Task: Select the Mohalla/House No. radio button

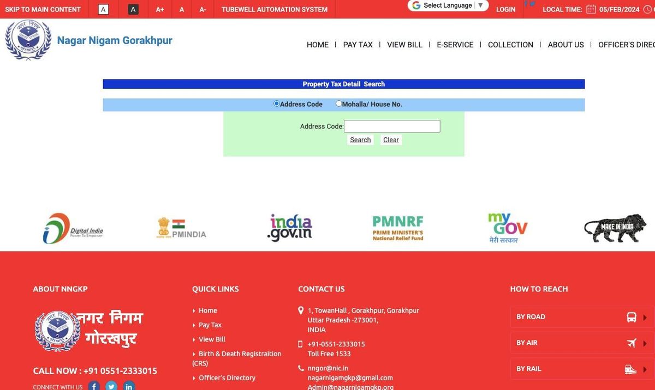Action: tap(338, 103)
